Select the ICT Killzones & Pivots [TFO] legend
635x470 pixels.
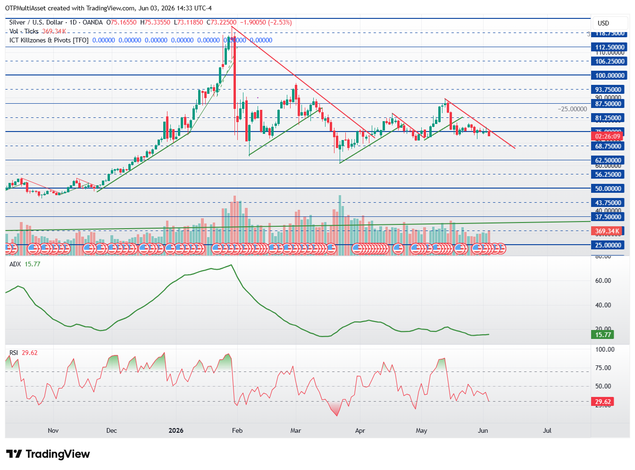(49, 40)
